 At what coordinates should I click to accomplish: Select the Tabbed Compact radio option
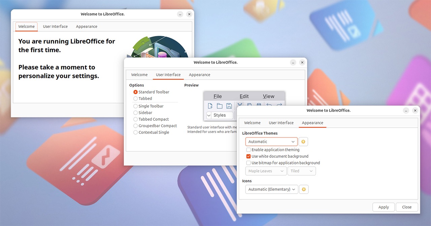coord(151,119)
